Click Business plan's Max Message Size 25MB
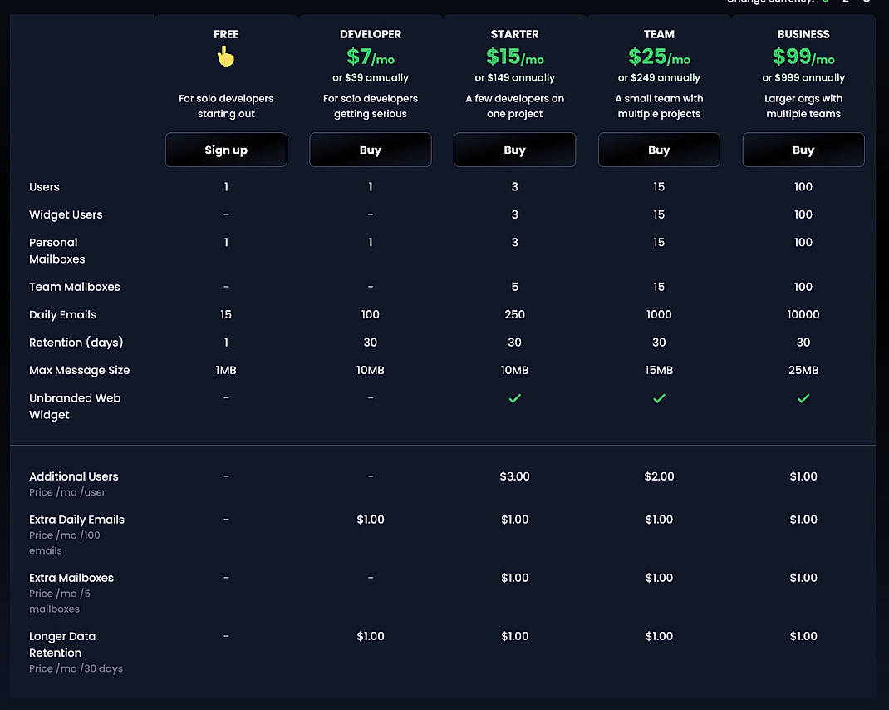 pyautogui.click(x=803, y=370)
